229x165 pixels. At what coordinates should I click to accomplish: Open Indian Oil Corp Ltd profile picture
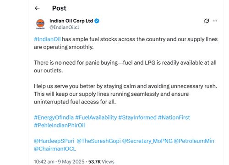coord(40,24)
